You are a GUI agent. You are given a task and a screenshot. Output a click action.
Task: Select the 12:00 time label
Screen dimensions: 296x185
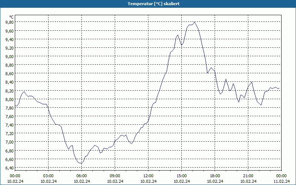[x=148, y=176]
